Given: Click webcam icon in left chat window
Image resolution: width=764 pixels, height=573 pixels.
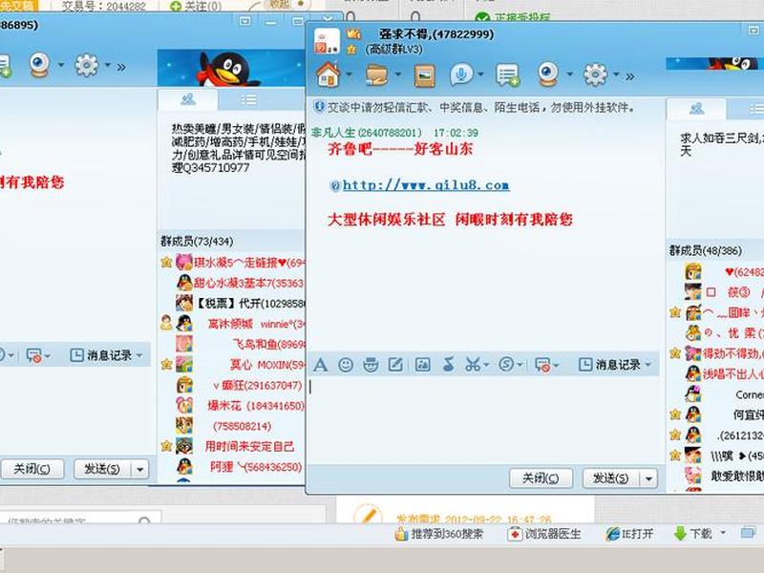Looking at the screenshot, I should (x=39, y=64).
